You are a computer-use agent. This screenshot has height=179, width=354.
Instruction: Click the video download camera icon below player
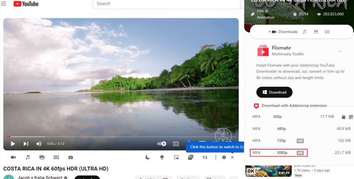(x=13, y=157)
